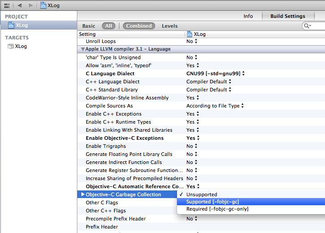Collapse Apple LLVM compiler 3.1 Language section
Screen dimensions: 325x233
pos(83,49)
